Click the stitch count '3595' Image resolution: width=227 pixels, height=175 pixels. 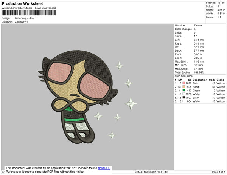(x=188, y=87)
